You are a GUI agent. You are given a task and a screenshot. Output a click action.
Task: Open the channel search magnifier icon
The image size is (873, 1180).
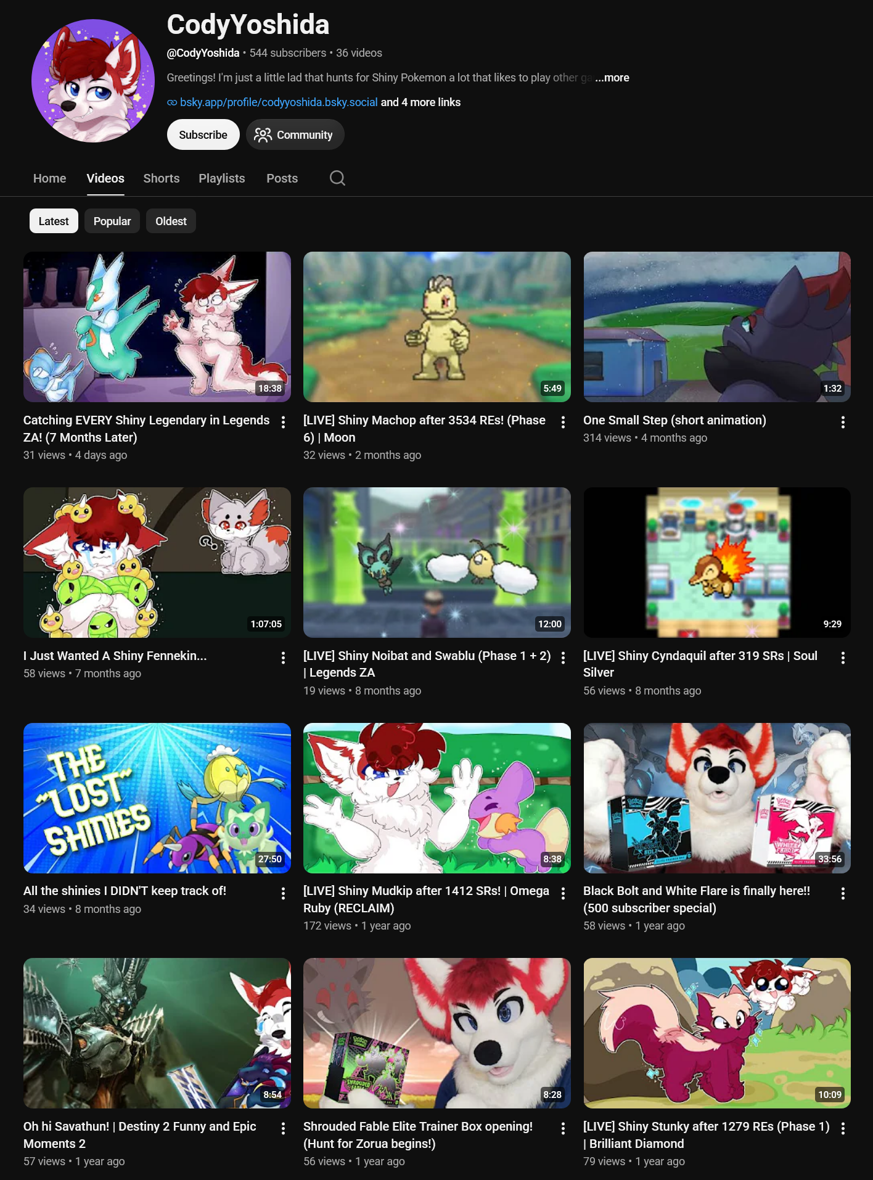click(337, 178)
